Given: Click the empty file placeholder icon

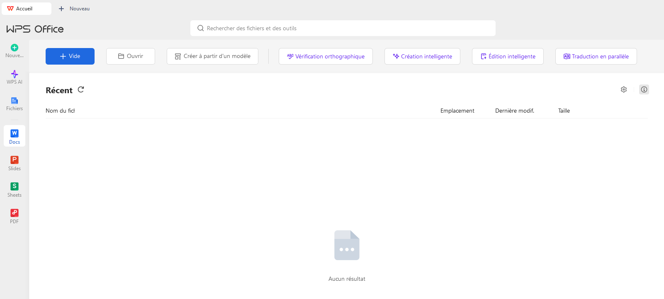Looking at the screenshot, I should (x=347, y=245).
